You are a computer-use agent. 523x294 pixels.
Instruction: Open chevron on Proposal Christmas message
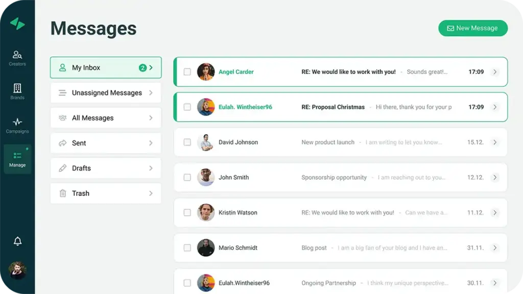point(494,107)
